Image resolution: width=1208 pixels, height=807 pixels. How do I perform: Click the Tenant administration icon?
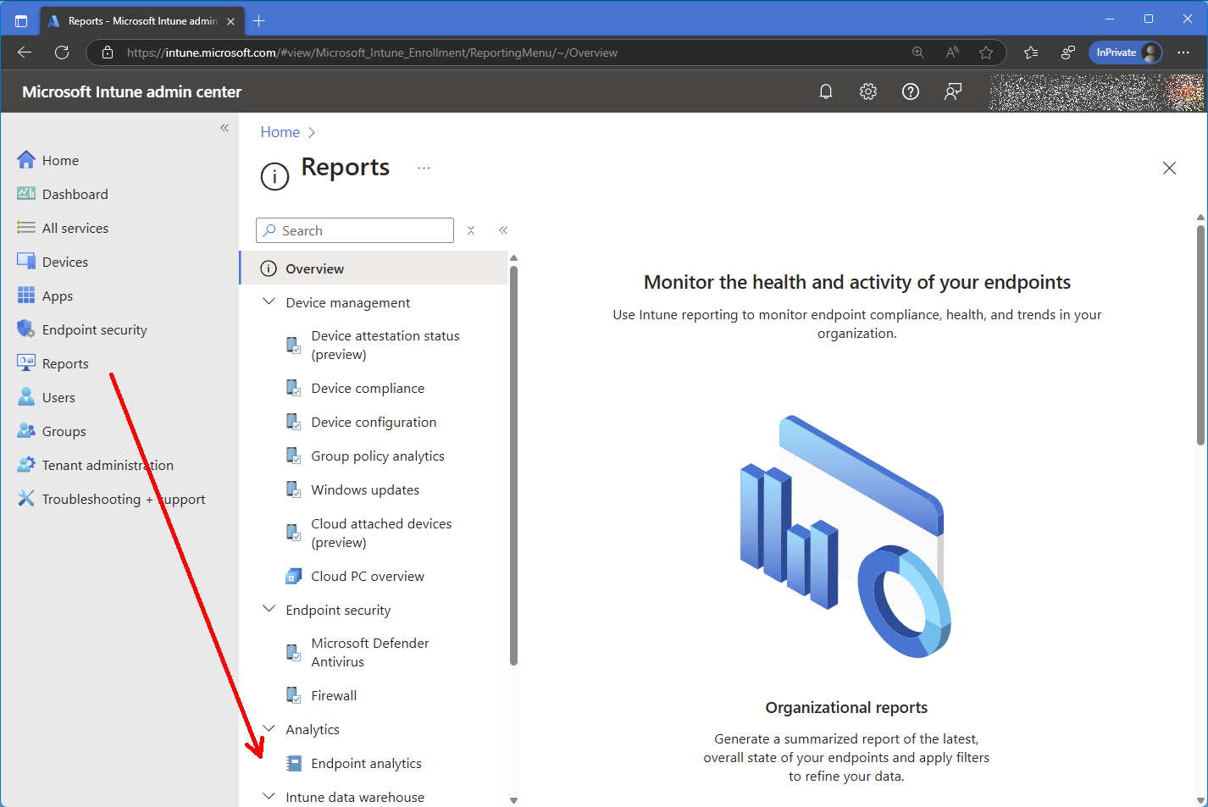pyautogui.click(x=26, y=465)
